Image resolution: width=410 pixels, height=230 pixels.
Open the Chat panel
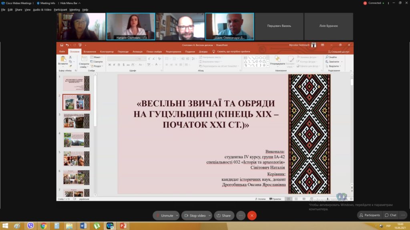click(390, 215)
